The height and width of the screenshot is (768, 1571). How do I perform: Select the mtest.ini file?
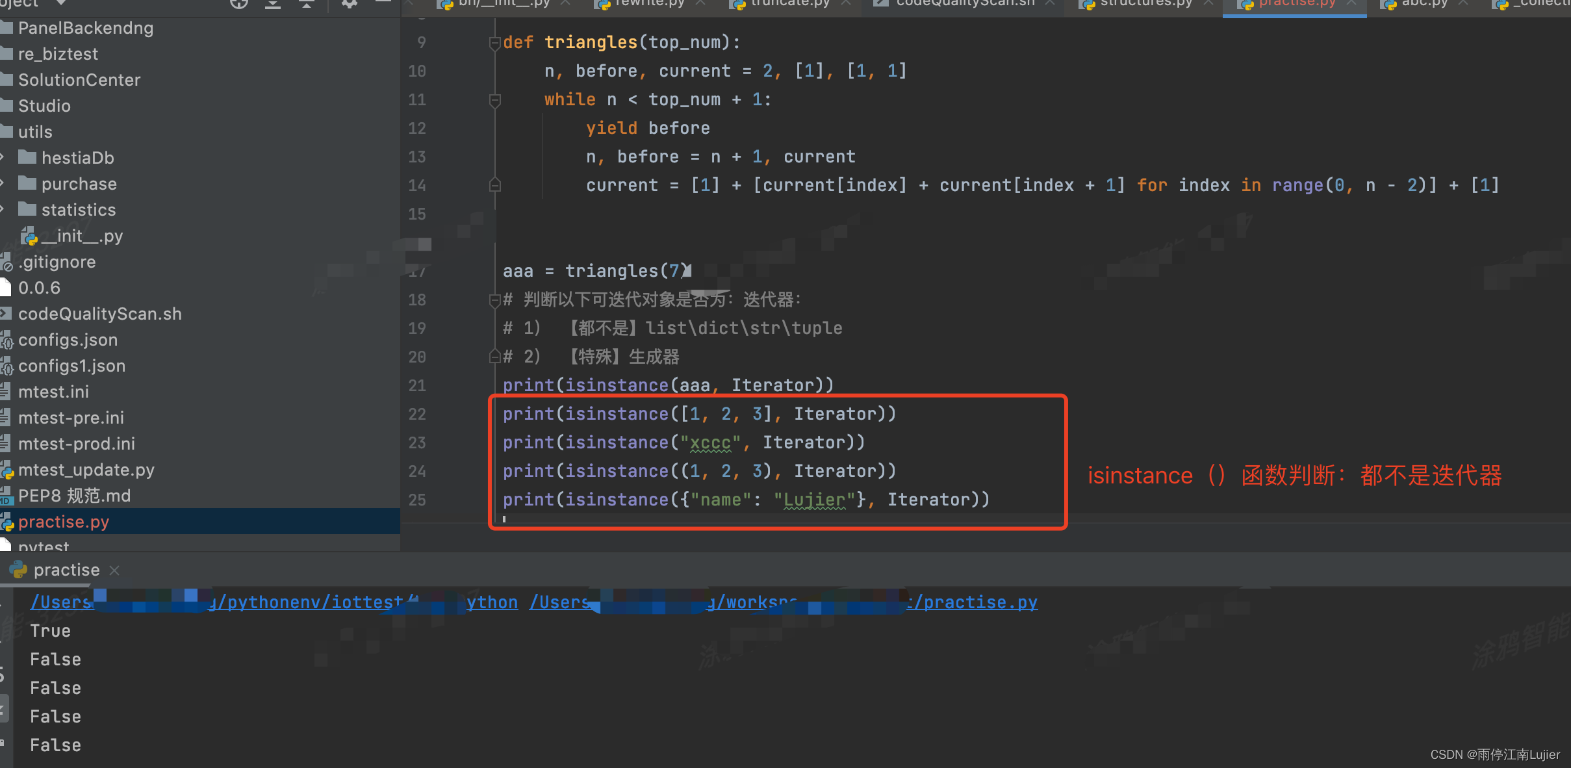53,392
